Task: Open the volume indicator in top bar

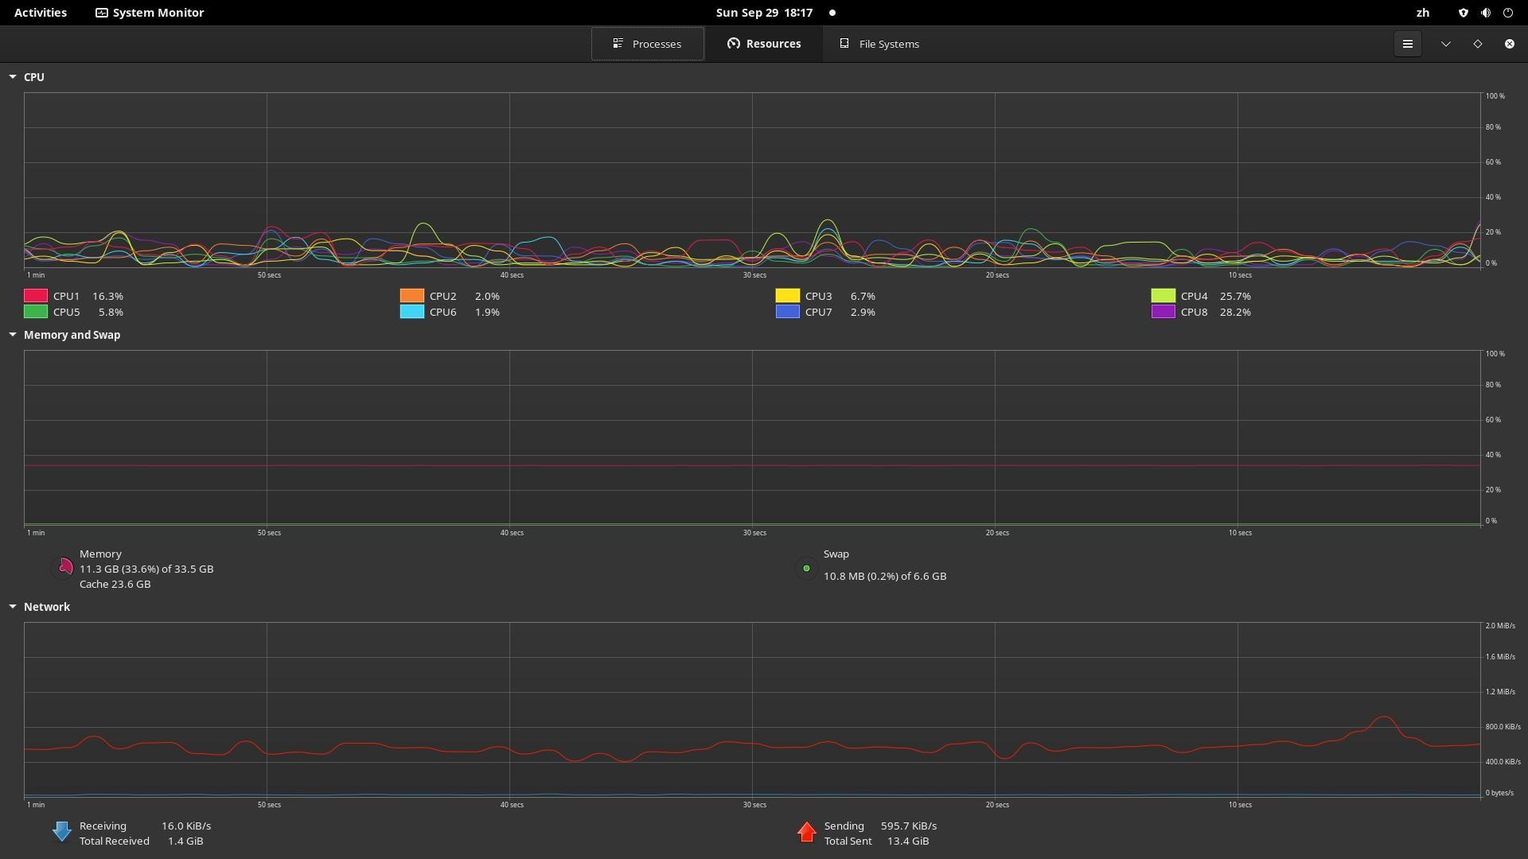Action: (x=1485, y=13)
